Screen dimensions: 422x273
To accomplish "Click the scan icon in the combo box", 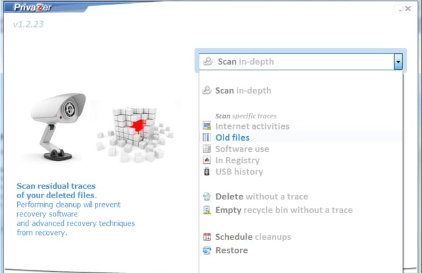I will pos(208,61).
